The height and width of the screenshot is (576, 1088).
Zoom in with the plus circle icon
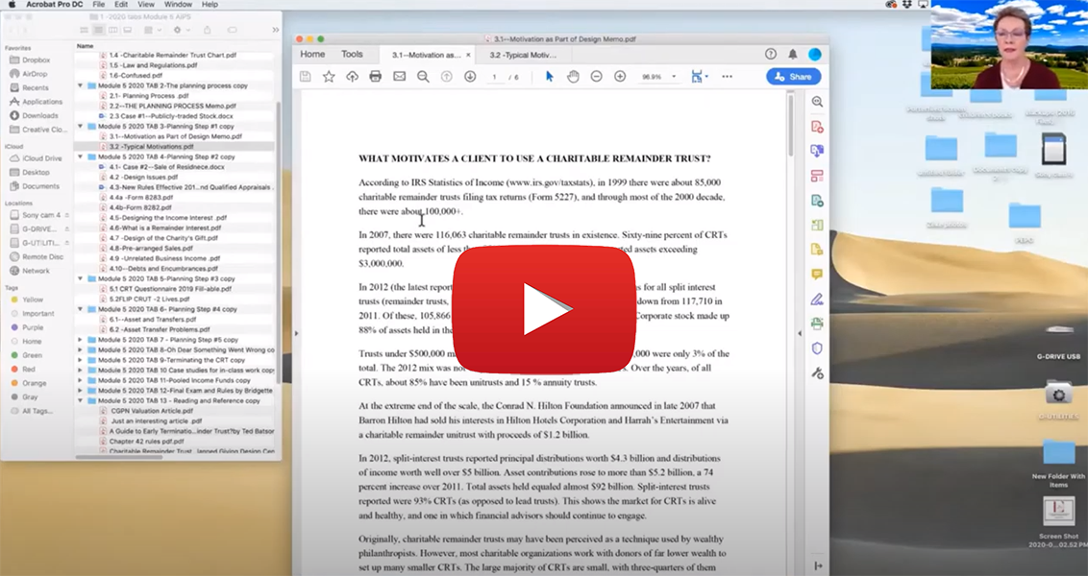[x=620, y=76]
